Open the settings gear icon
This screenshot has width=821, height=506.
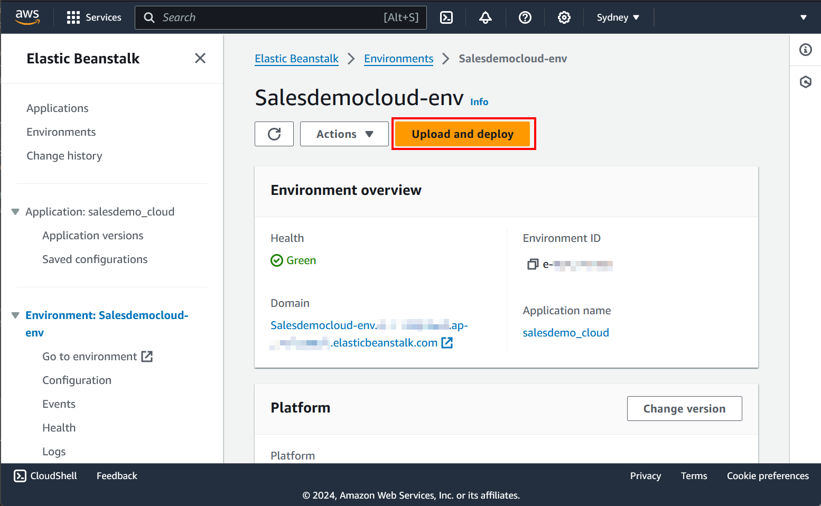[x=564, y=17]
